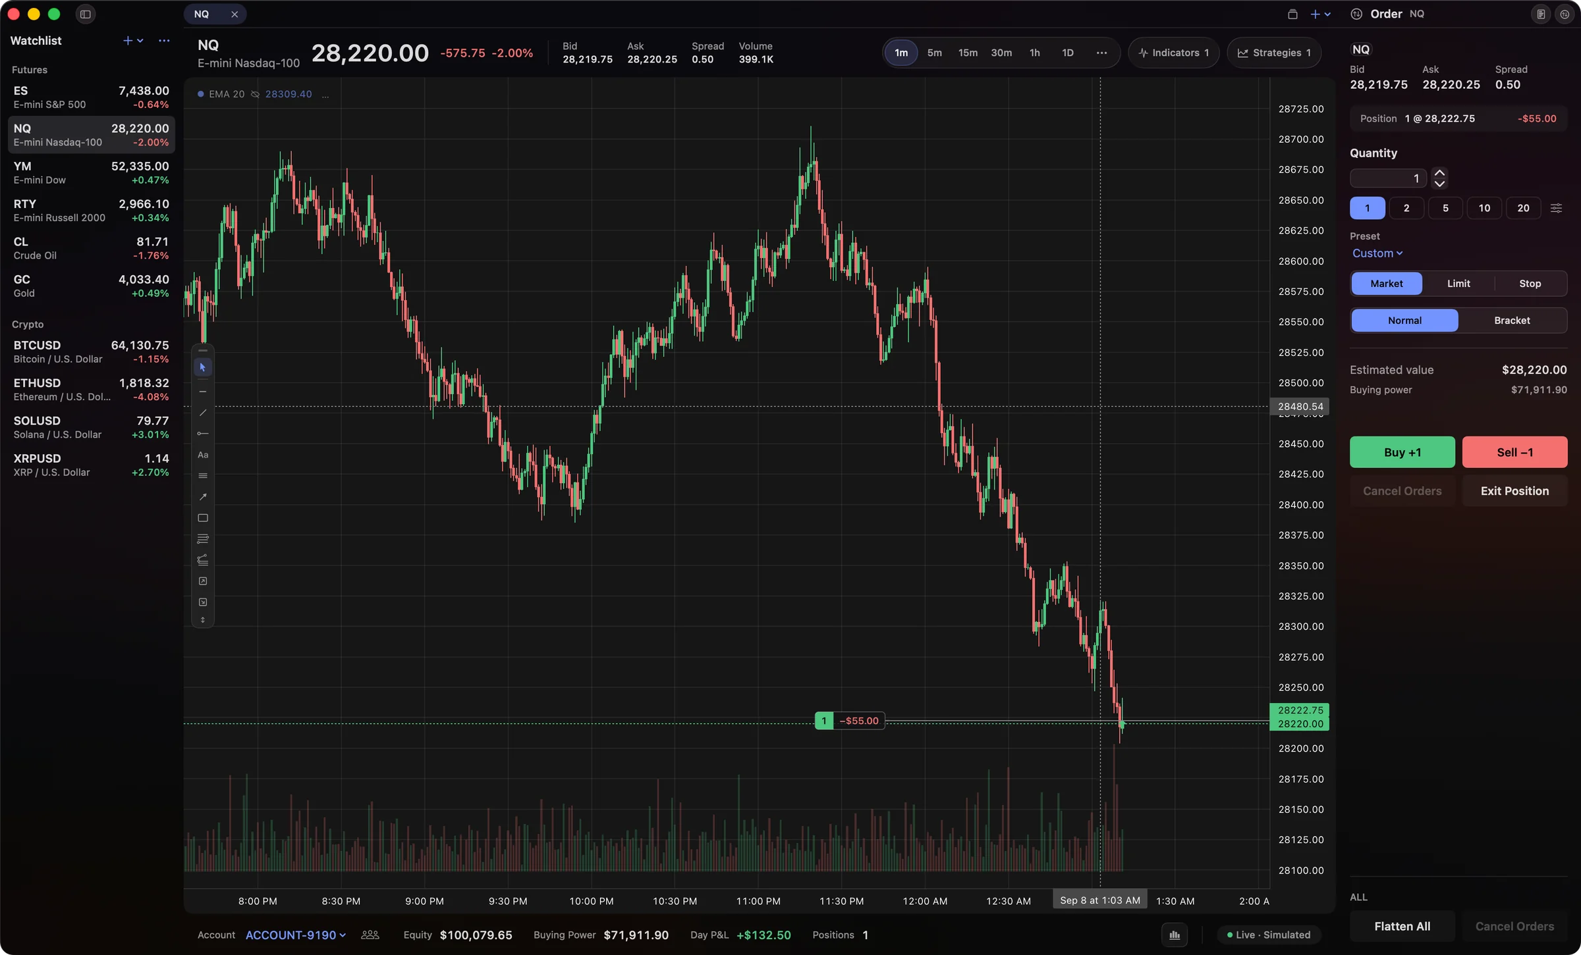
Task: Select the horizontal ray tool
Action: point(202,434)
